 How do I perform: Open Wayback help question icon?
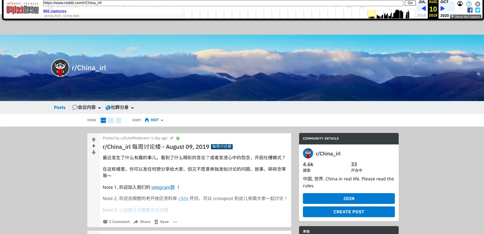click(469, 4)
